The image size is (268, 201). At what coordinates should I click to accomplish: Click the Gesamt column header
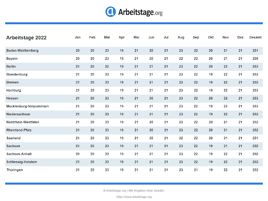pos(255,37)
